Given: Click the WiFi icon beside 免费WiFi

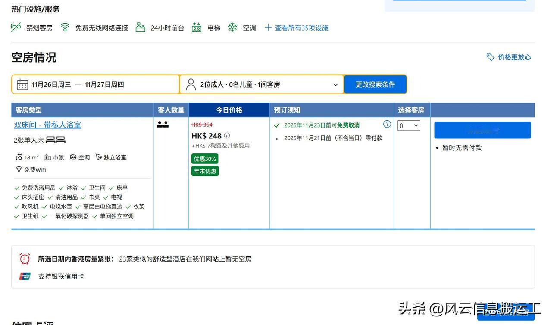Looking at the screenshot, I should pyautogui.click(x=19, y=169).
